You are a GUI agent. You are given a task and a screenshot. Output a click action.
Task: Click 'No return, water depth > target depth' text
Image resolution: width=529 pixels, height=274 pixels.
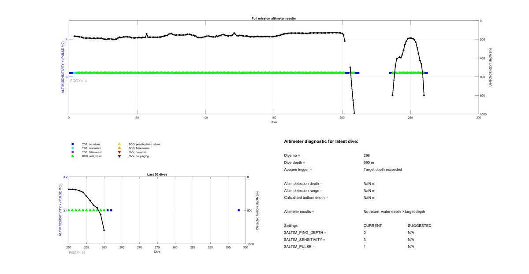coord(394,212)
